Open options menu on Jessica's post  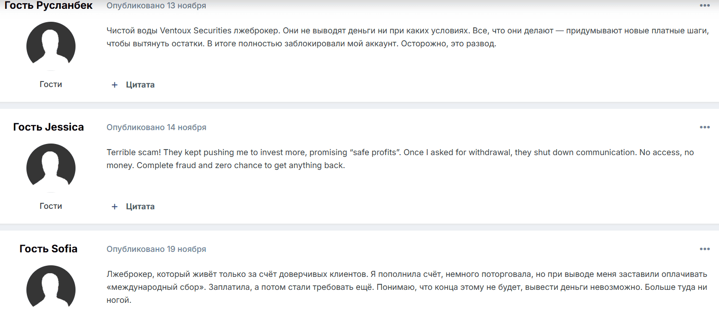(x=704, y=127)
